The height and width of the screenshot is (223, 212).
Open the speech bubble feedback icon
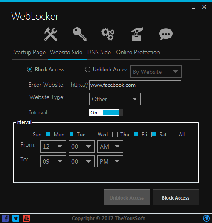click(x=166, y=34)
